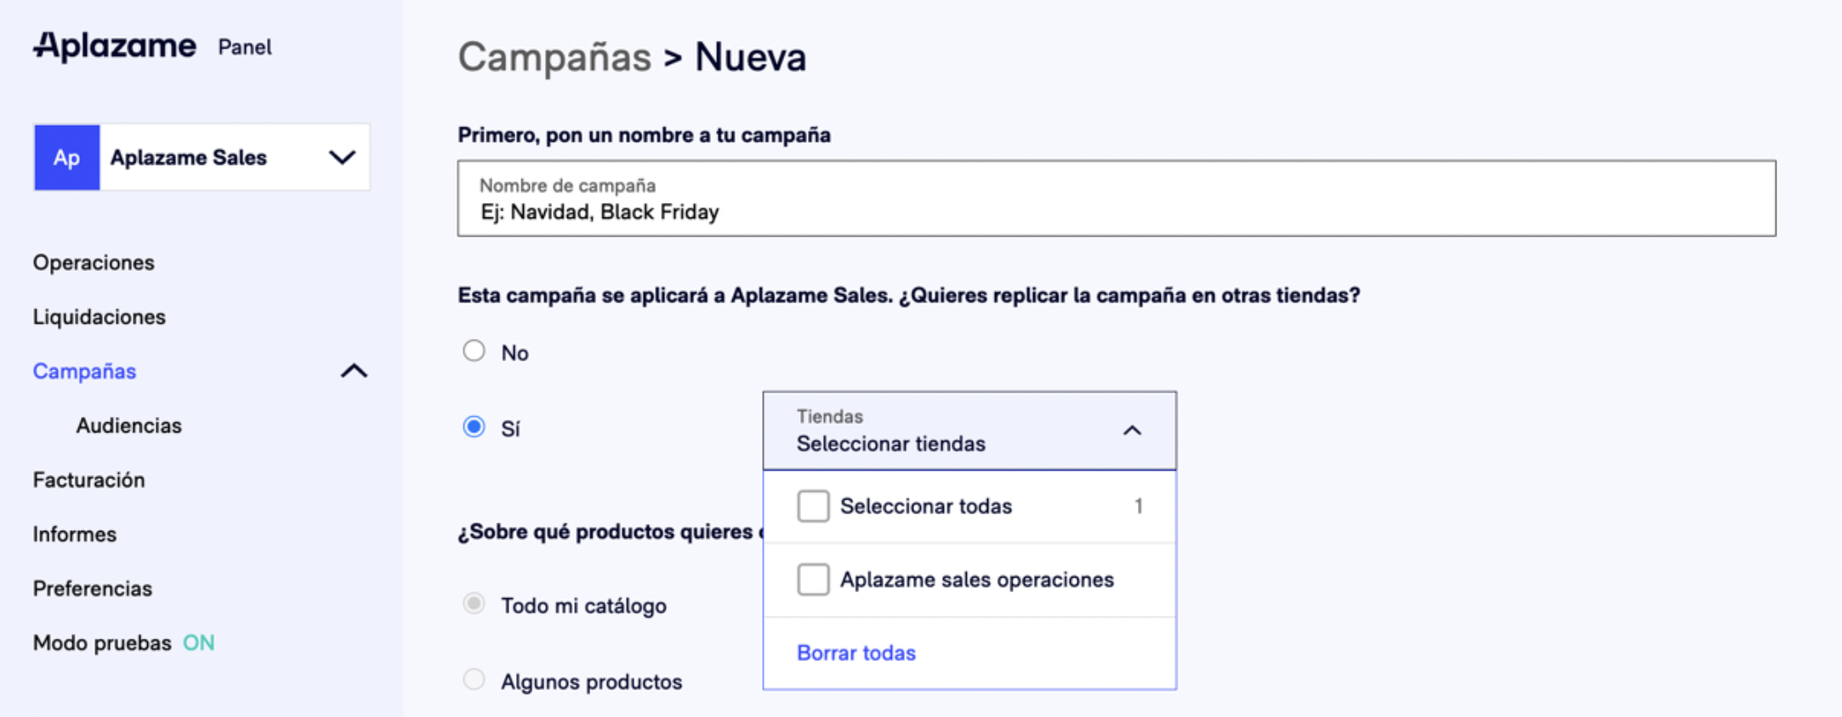Open the Aplazame Sales store switcher arrow

point(342,158)
